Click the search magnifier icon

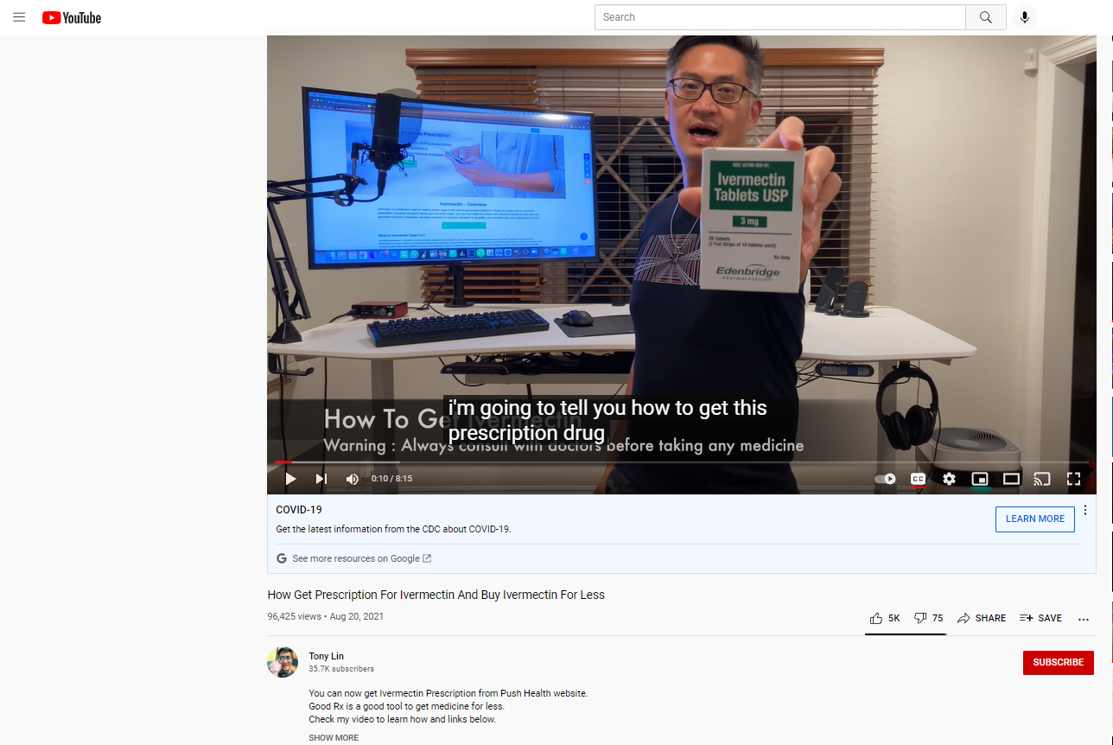pos(985,16)
